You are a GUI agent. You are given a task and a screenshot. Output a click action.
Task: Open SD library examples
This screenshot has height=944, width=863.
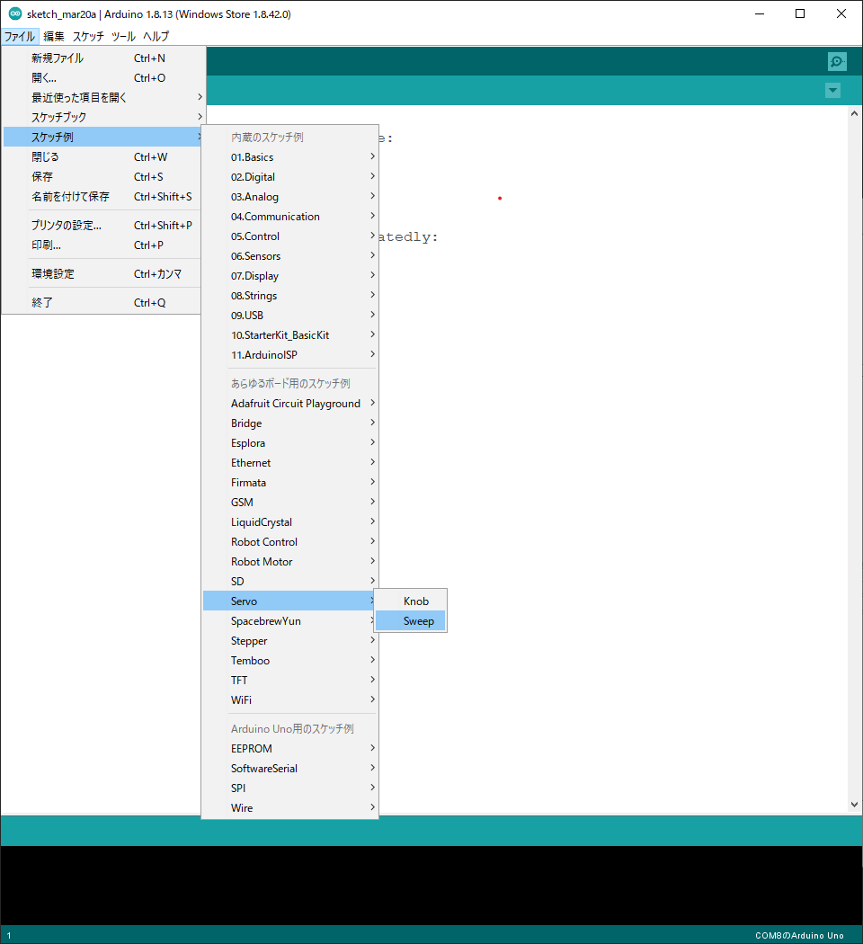(290, 582)
